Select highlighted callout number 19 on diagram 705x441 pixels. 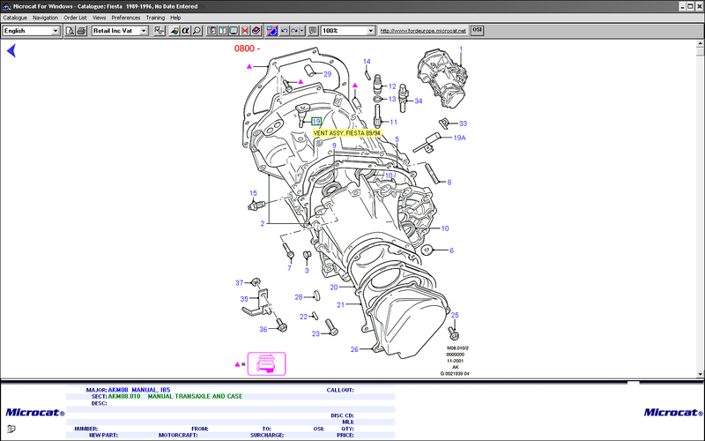point(316,122)
